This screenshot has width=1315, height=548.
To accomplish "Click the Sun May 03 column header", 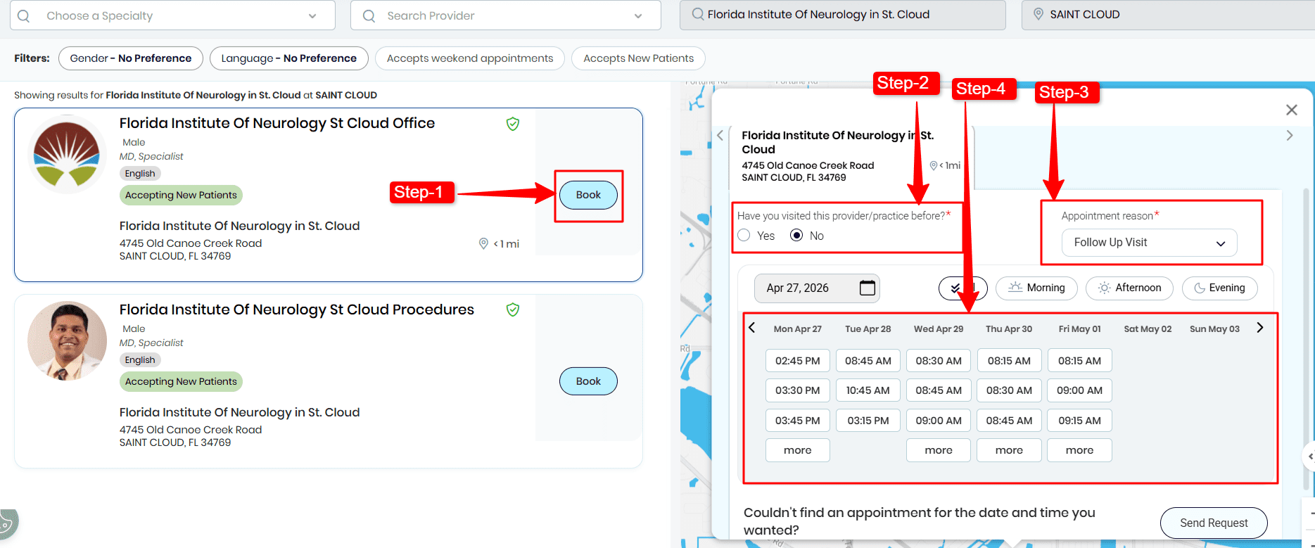I will click(1214, 329).
